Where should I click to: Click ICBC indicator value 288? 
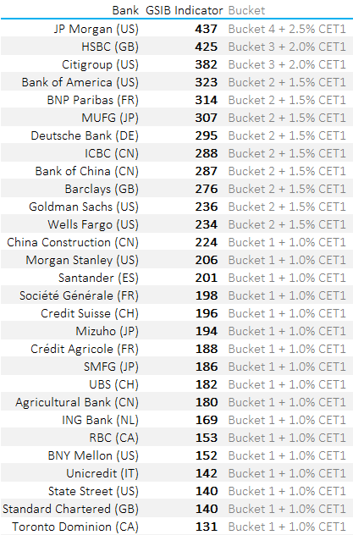click(x=206, y=153)
